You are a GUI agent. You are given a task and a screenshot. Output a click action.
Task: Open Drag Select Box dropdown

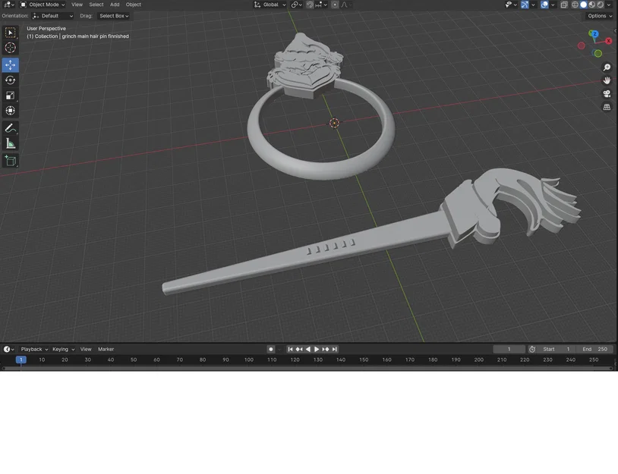(114, 16)
